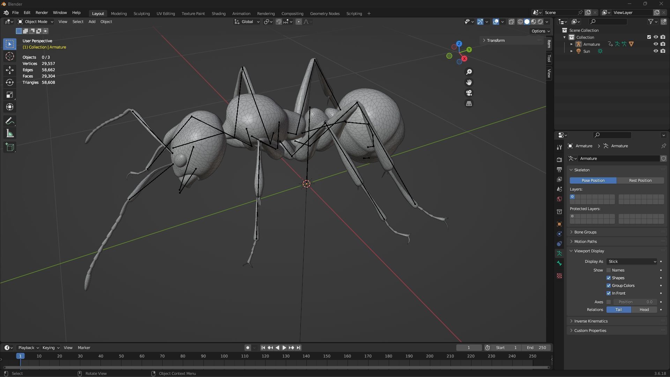
Task: Click the Pose Position button
Action: [593, 180]
